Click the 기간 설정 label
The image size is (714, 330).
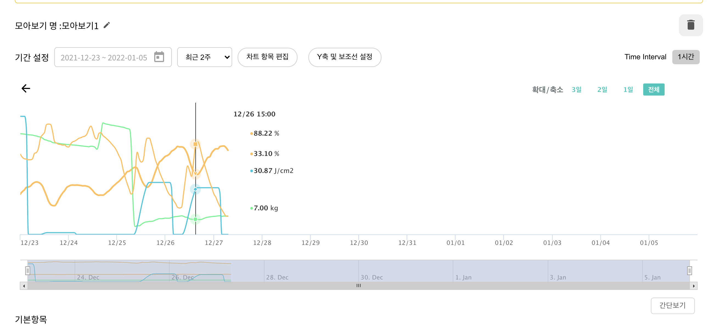pyautogui.click(x=32, y=57)
